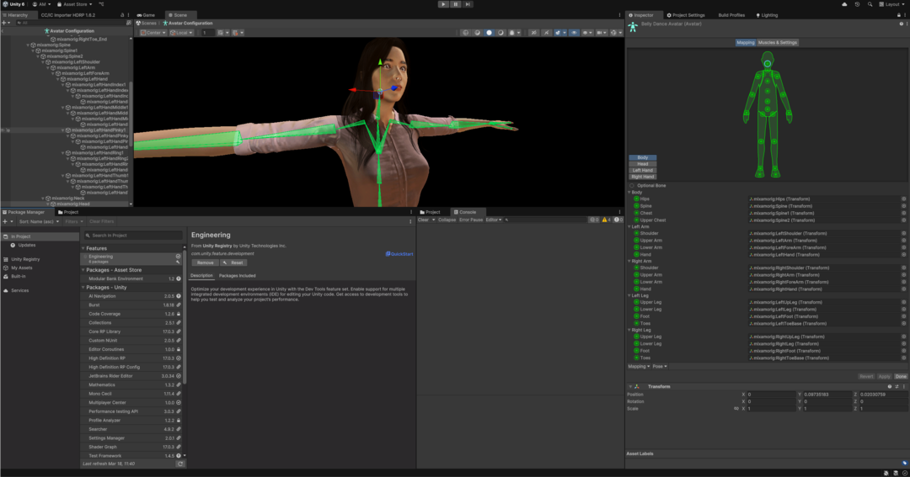Screen dimensions: 910x477
Task: Open the Asset Store dropdown
Action: (74, 4)
